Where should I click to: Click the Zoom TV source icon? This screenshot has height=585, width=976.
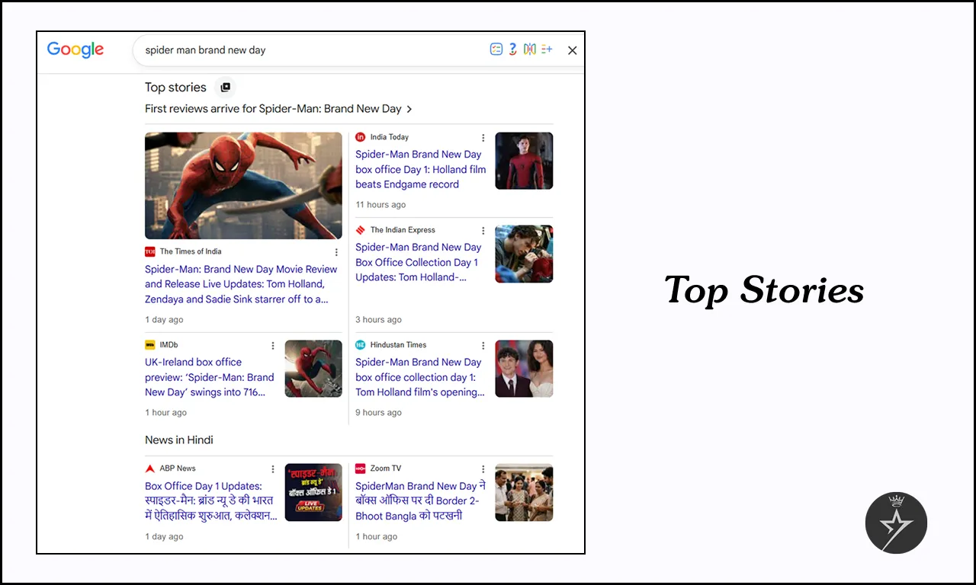361,468
